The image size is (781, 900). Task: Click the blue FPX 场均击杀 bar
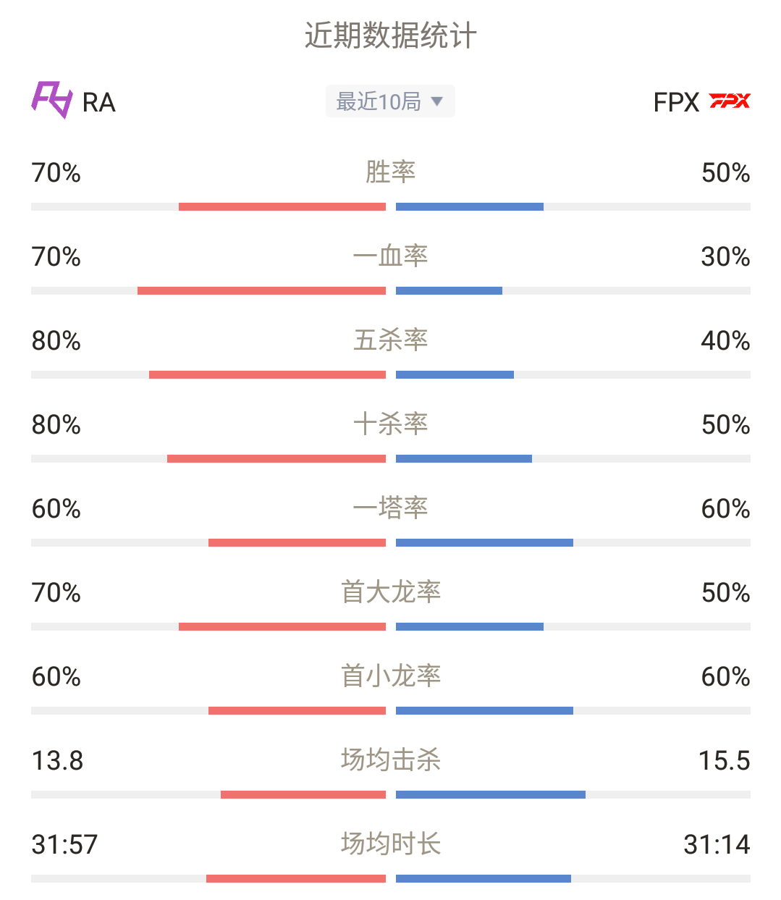(491, 795)
